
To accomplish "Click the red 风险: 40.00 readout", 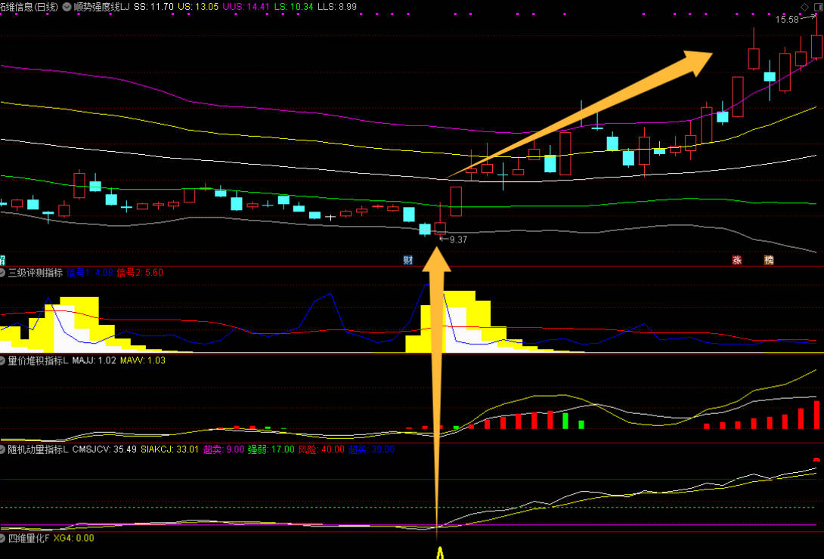I will click(321, 449).
